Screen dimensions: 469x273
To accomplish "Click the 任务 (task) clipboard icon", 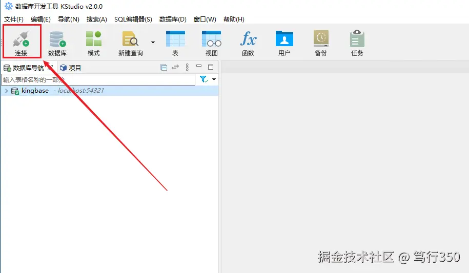I will pos(357,43).
